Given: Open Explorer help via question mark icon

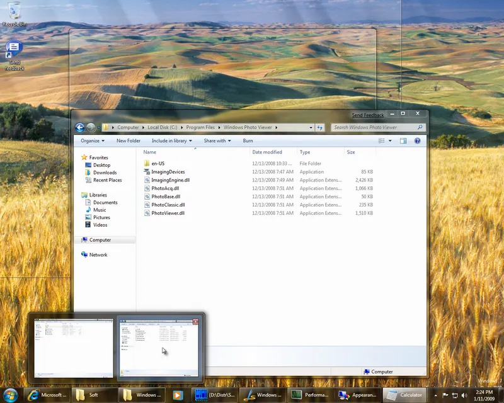Looking at the screenshot, I should 417,141.
